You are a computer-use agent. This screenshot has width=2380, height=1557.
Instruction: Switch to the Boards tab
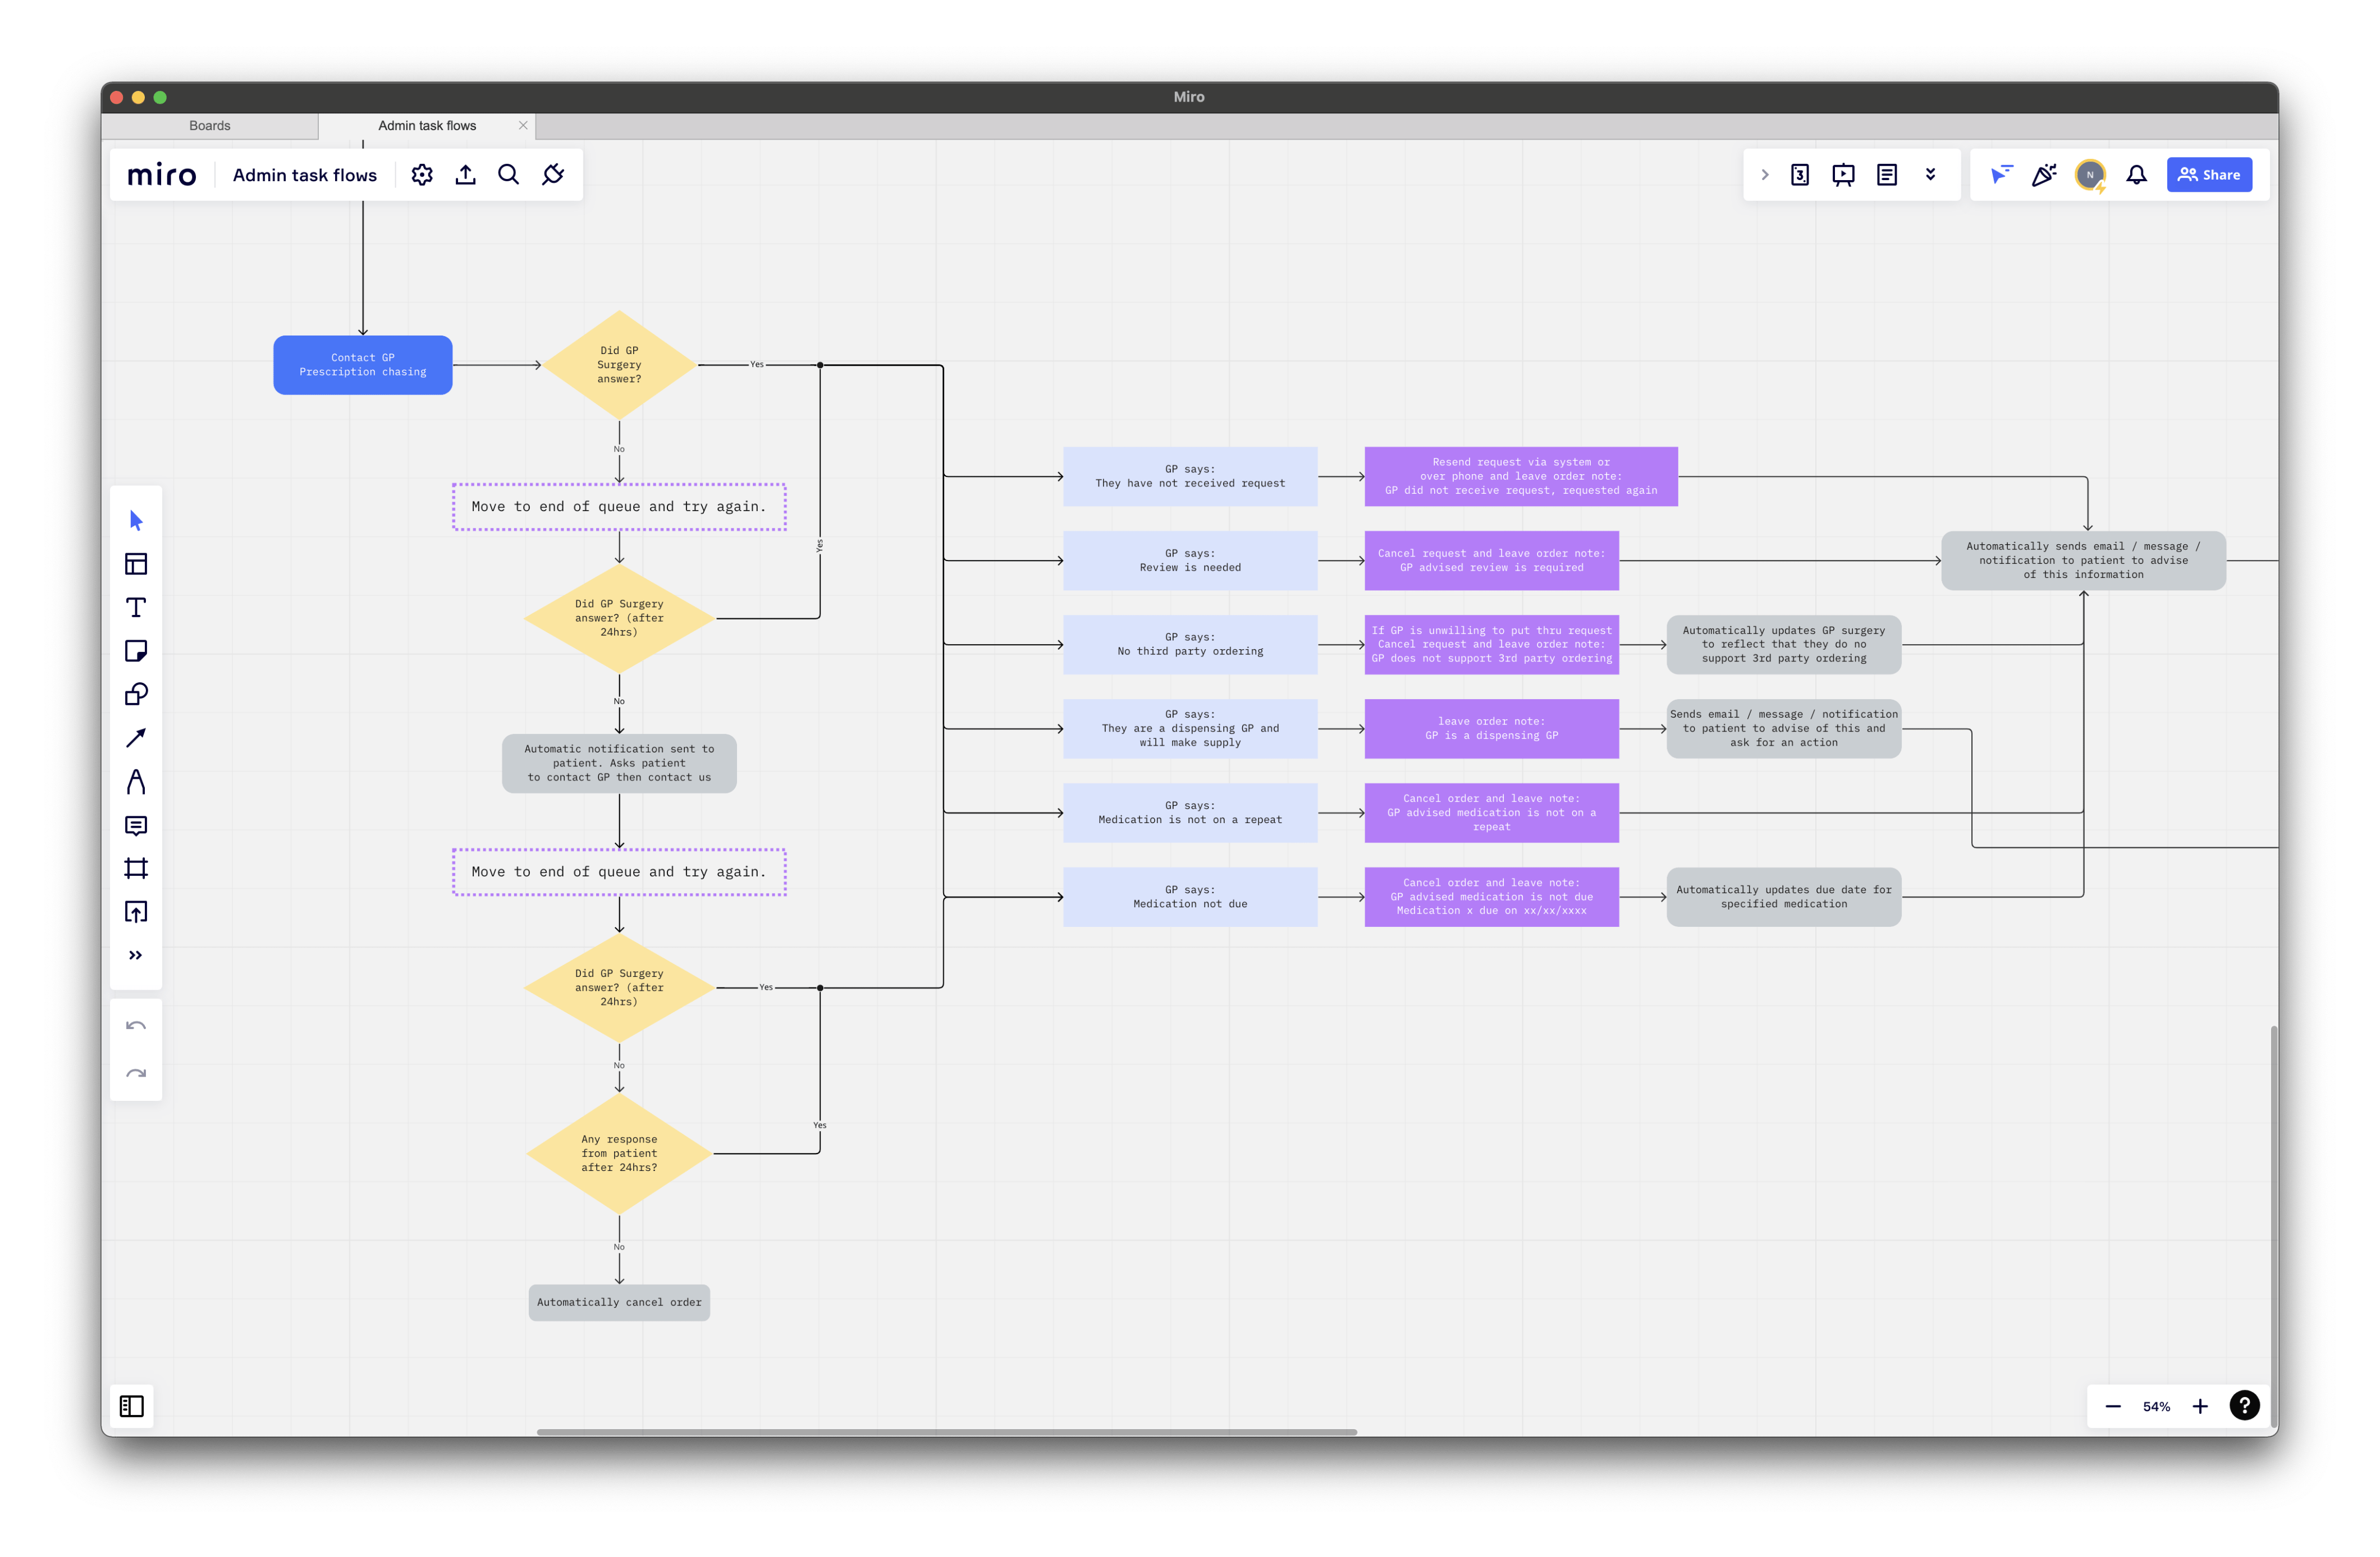210,126
